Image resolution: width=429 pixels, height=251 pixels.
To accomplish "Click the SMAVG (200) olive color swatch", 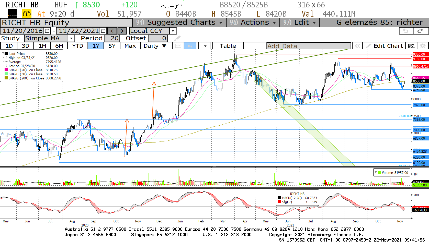I will click(x=6, y=78).
